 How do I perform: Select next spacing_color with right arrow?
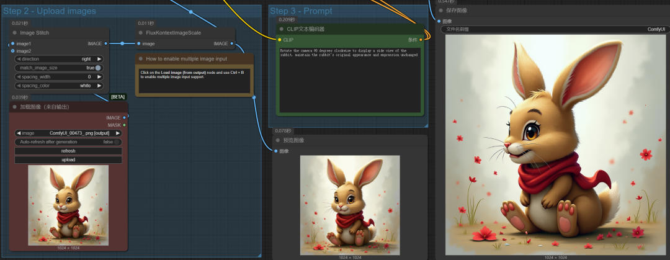coord(99,86)
